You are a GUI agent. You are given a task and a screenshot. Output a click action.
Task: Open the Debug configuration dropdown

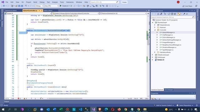click(39, 6)
